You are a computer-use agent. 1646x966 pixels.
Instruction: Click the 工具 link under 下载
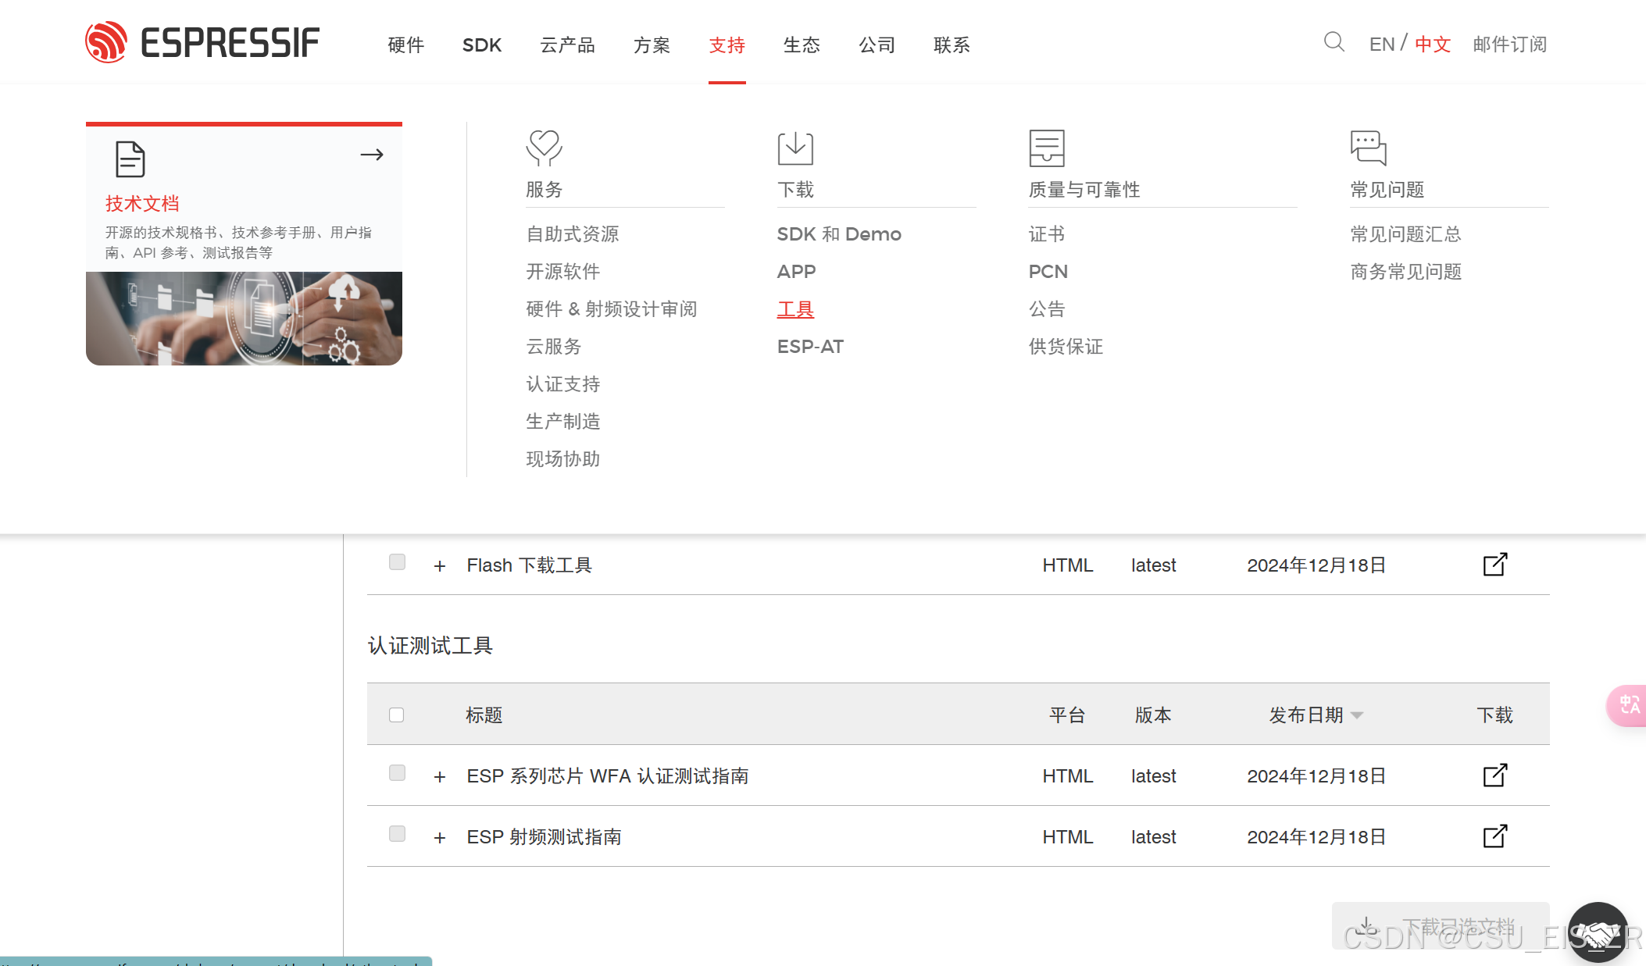point(795,309)
